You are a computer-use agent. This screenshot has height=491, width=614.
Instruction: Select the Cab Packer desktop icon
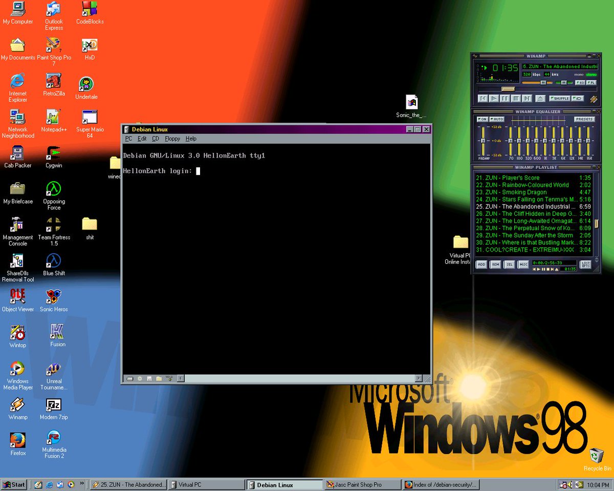17,157
